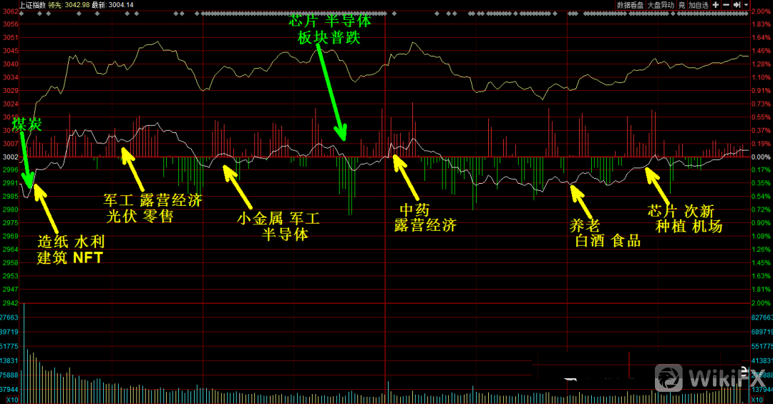Image resolution: width=773 pixels, height=404 pixels.
Task: Click the 造纸 水利 建筑 NFT annotation
Action: pyautogui.click(x=70, y=250)
